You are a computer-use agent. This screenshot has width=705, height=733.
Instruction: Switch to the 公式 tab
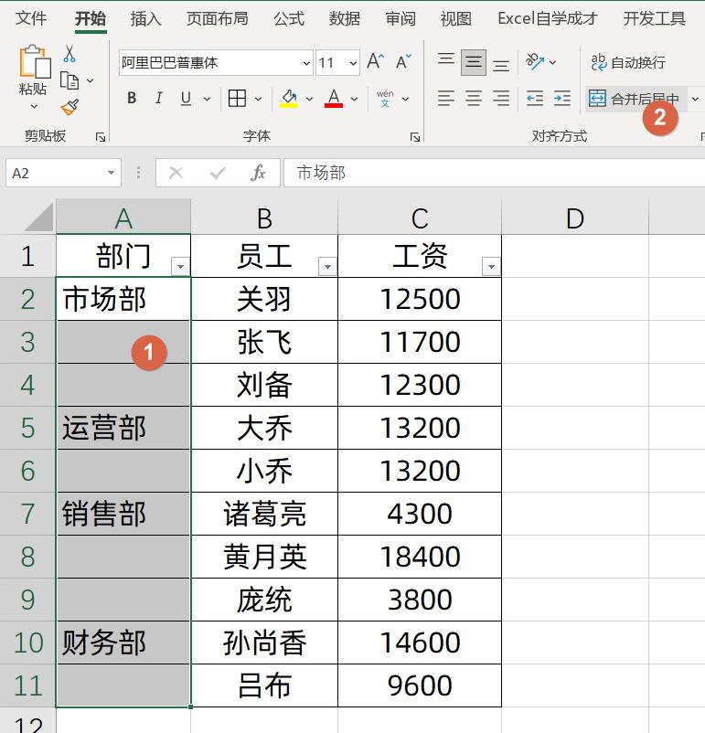point(289,18)
